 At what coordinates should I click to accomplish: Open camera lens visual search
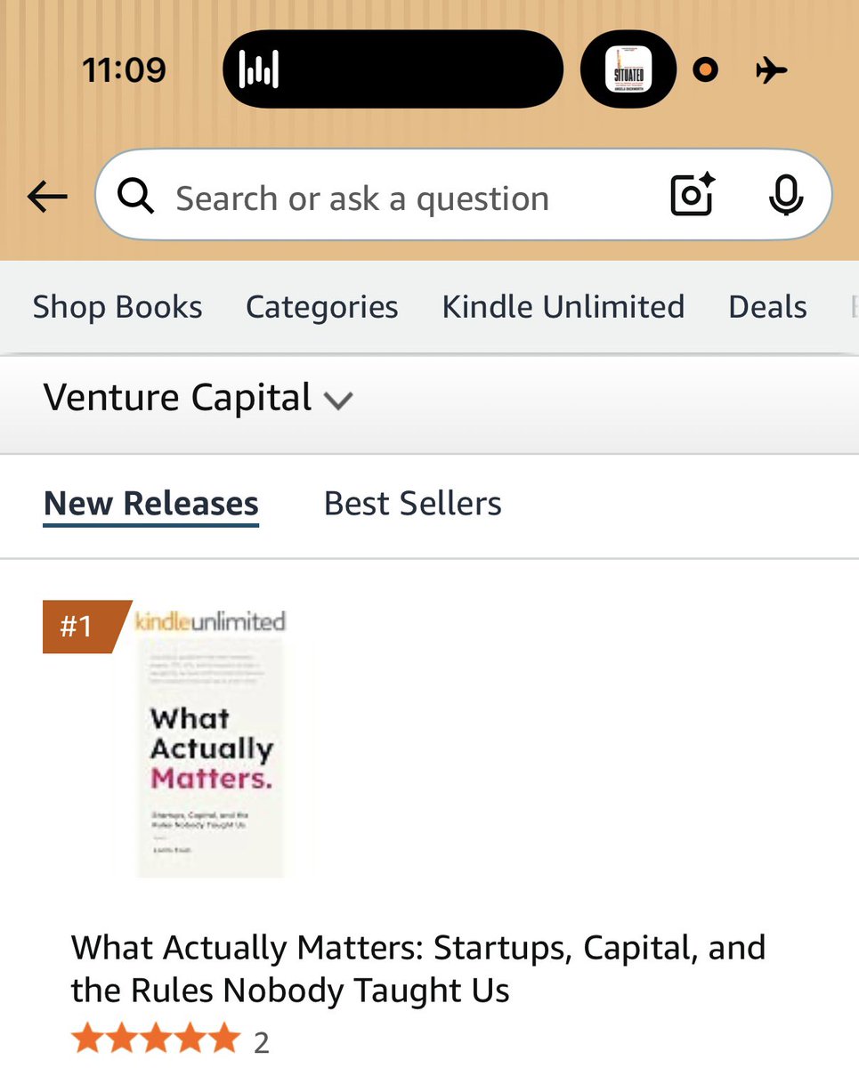tap(693, 195)
